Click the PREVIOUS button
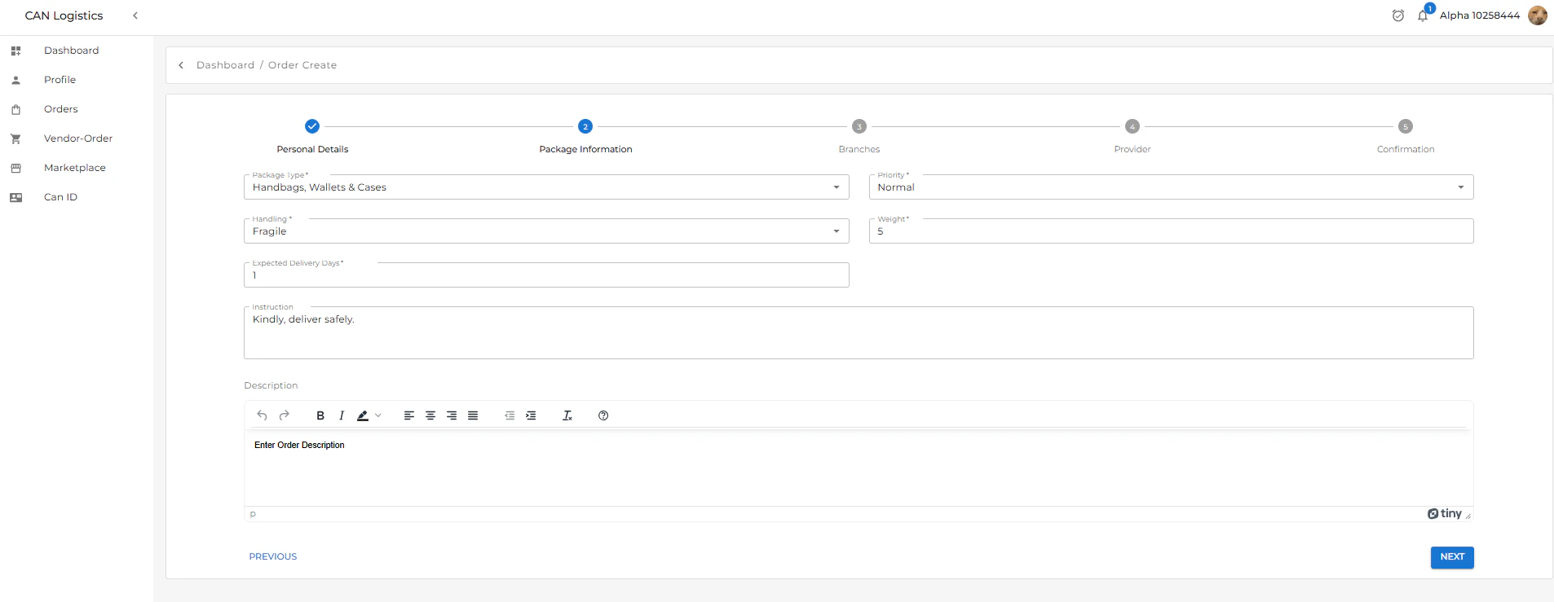Screen dimensions: 1554x602 click(x=273, y=557)
